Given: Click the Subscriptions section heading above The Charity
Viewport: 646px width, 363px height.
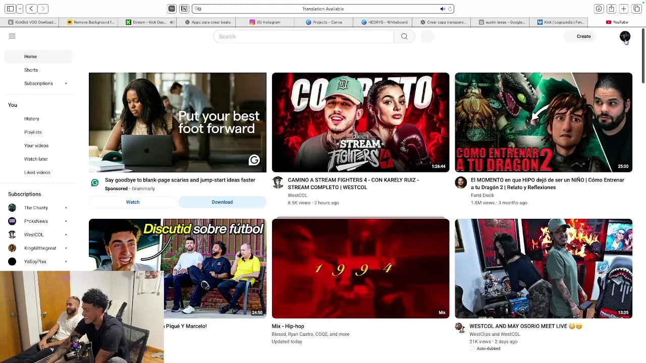Looking at the screenshot, I should click(24, 194).
